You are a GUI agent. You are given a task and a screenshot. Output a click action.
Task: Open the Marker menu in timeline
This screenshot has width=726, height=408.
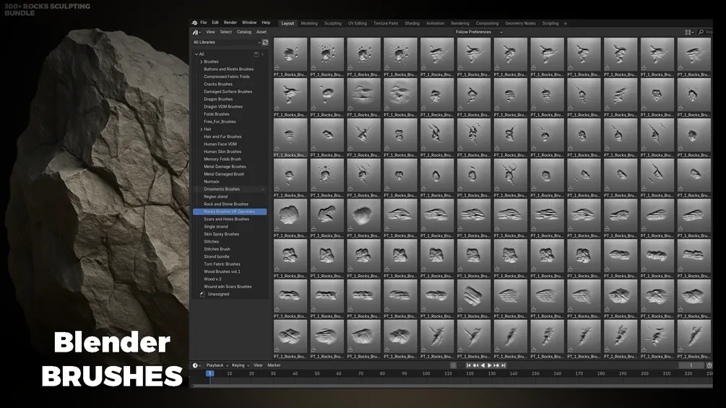[274, 365]
